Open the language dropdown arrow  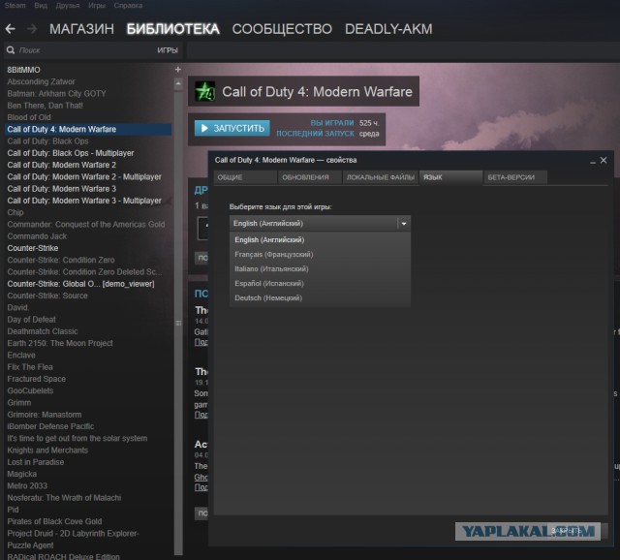click(x=404, y=224)
